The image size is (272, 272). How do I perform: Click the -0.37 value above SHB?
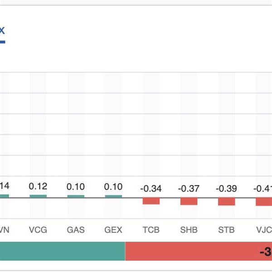pyautogui.click(x=189, y=189)
